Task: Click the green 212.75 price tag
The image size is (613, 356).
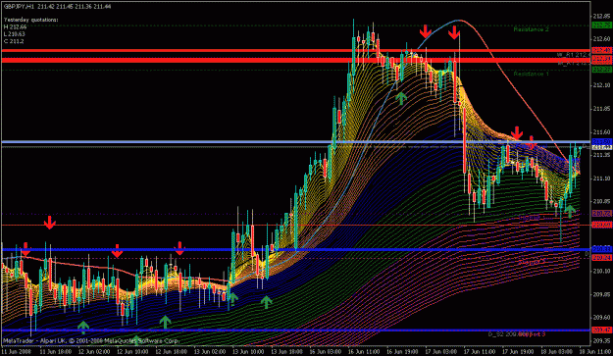Action: click(x=602, y=25)
